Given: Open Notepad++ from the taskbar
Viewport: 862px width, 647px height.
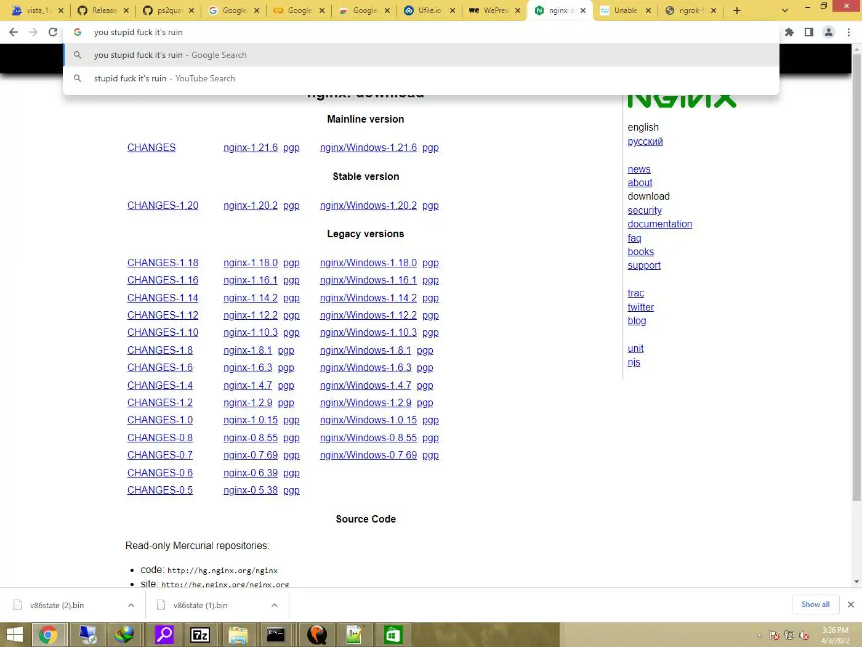Looking at the screenshot, I should coord(355,635).
